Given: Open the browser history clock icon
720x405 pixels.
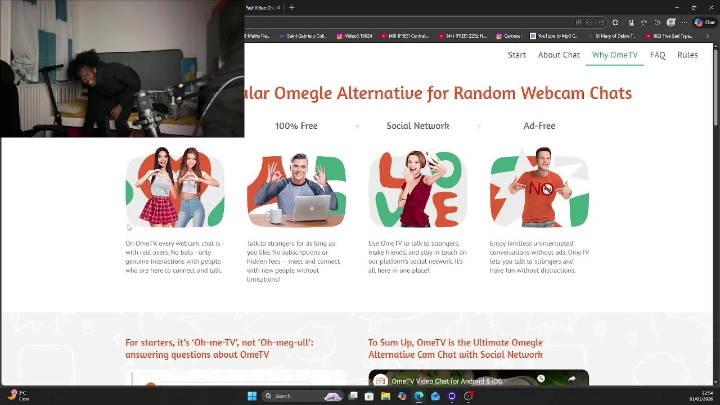Looking at the screenshot, I should point(657,22).
